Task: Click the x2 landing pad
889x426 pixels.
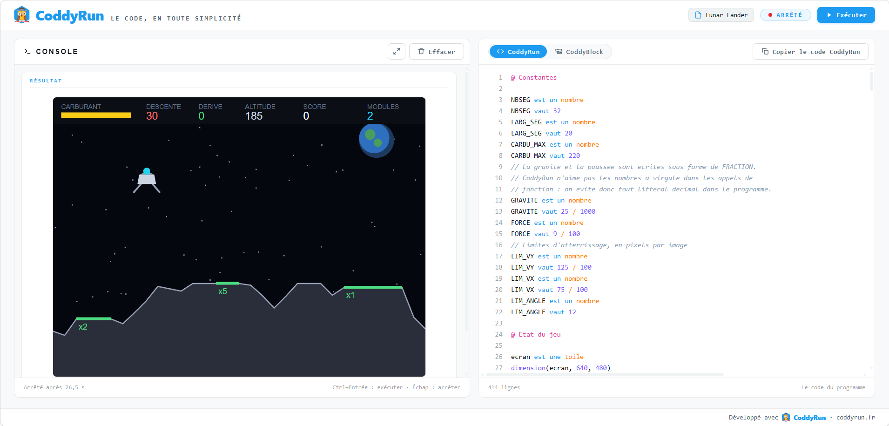Action: pos(94,319)
